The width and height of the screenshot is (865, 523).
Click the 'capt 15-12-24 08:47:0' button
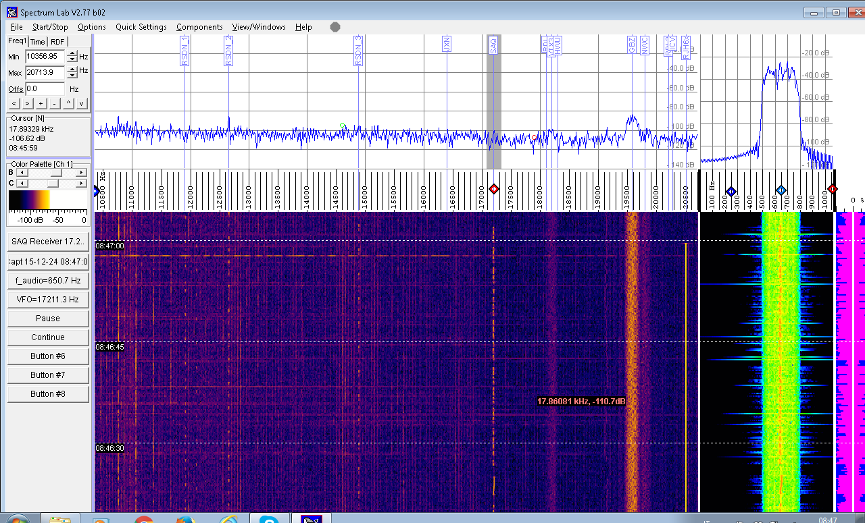click(48, 261)
